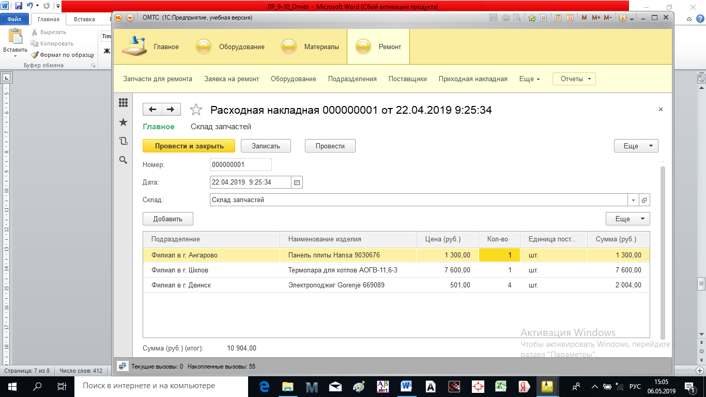Select row Филиал в г. Шклов
Viewport: 706px width, 397px height.
pyautogui.click(x=396, y=270)
